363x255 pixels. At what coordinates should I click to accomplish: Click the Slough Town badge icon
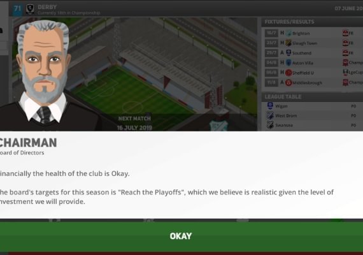tap(288, 43)
